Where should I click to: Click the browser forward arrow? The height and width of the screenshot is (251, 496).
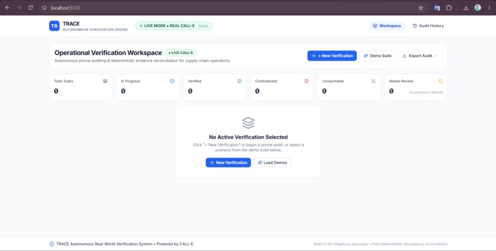(19, 8)
